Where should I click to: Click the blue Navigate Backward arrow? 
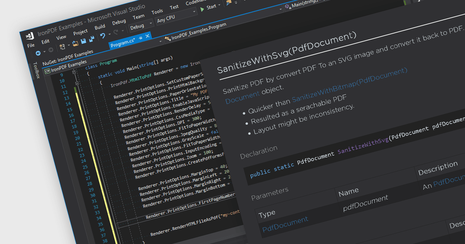pyautogui.click(x=38, y=53)
